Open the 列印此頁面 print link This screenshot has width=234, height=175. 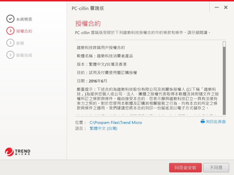click(216, 122)
